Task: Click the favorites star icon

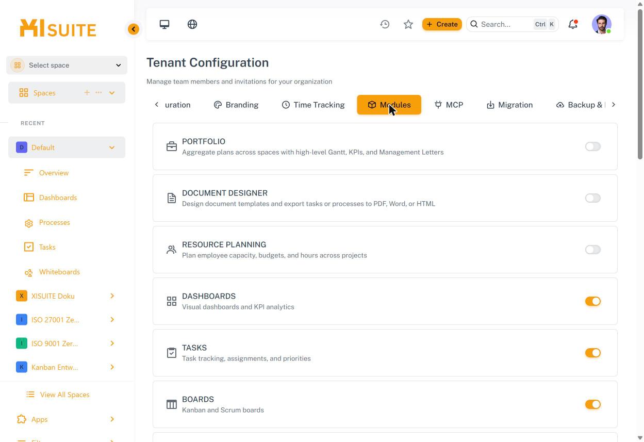Action: point(408,24)
